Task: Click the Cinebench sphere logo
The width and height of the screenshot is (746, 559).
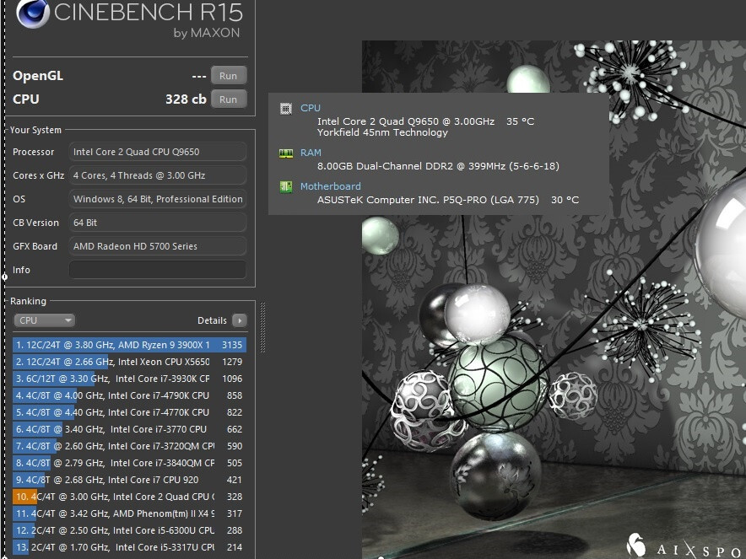Action: click(x=31, y=19)
